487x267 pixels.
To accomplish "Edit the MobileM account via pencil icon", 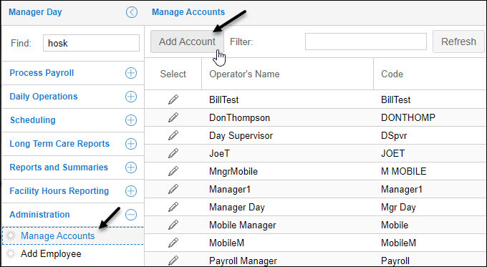I will [x=173, y=243].
